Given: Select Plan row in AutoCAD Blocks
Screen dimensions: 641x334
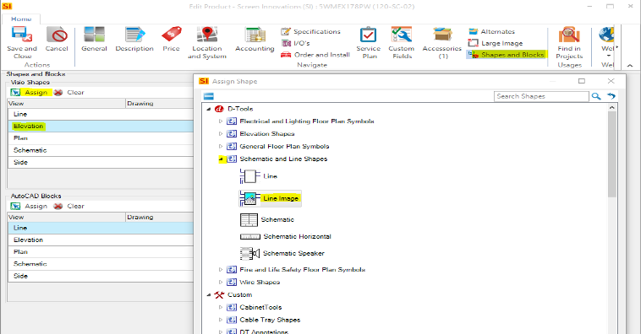Looking at the screenshot, I should click(101, 251).
